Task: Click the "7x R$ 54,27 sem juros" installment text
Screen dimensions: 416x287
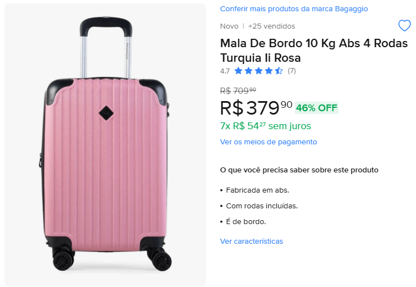Action: 265,126
